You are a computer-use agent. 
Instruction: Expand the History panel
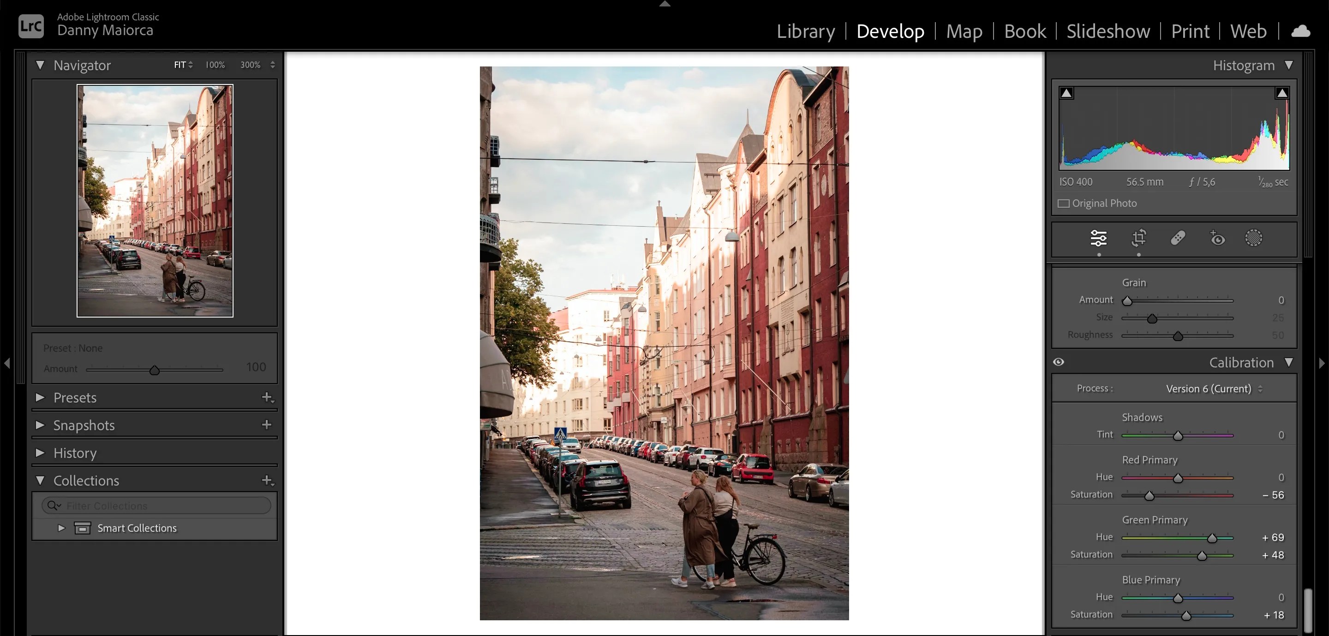40,453
